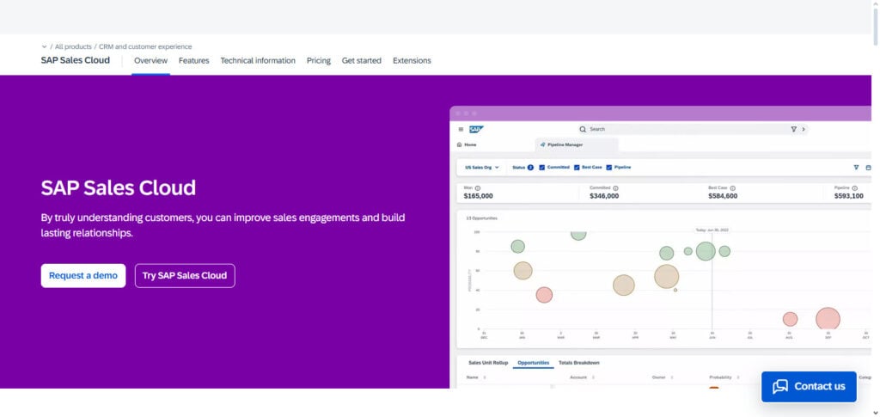Click the info icon next to Committed total

615,188
